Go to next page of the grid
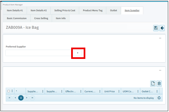 (27, 98)
